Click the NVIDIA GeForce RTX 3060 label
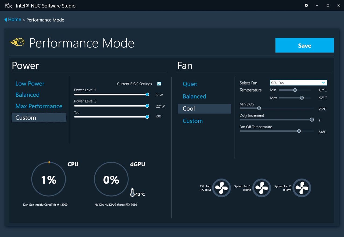The height and width of the screenshot is (237, 344). click(116, 205)
